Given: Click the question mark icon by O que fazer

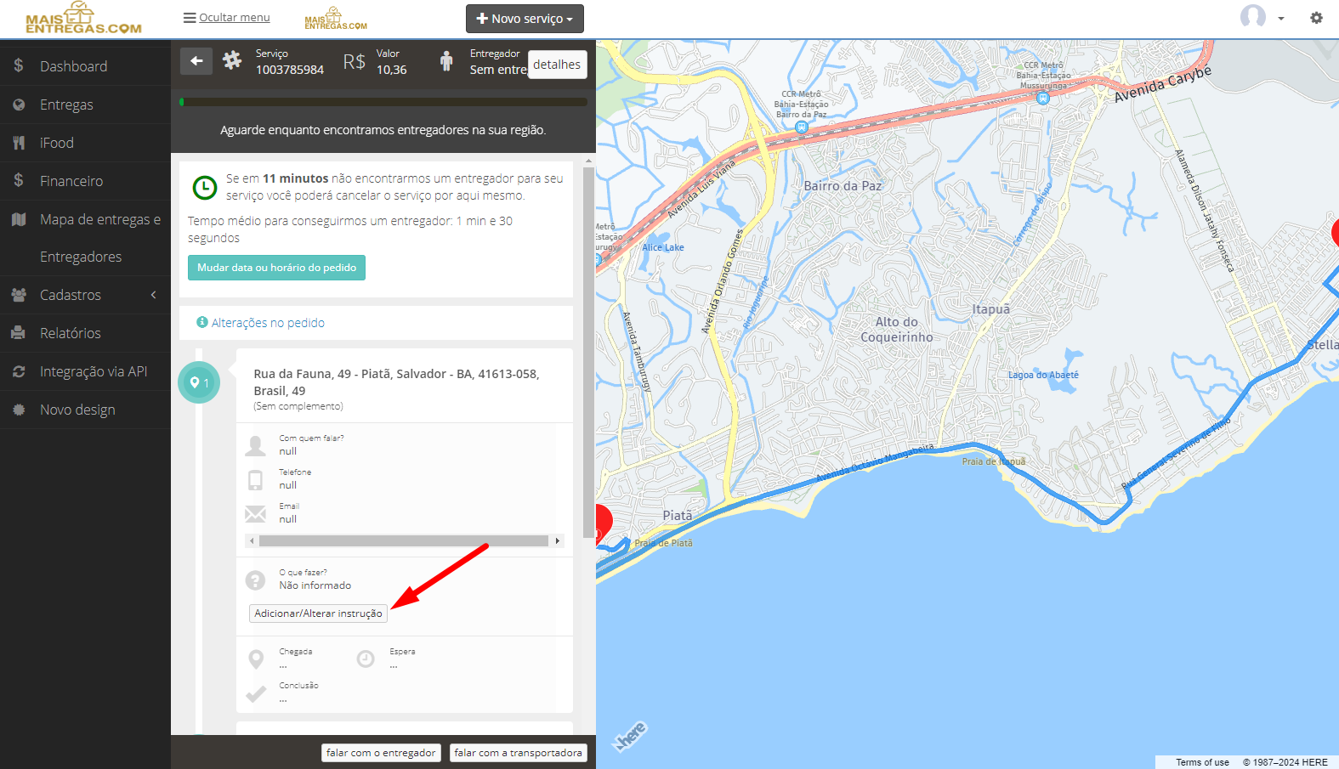Looking at the screenshot, I should 255,580.
